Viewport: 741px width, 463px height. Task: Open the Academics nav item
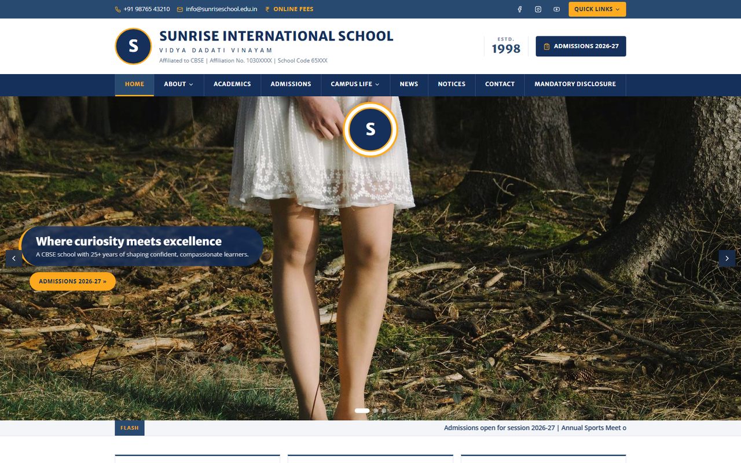[x=232, y=84]
